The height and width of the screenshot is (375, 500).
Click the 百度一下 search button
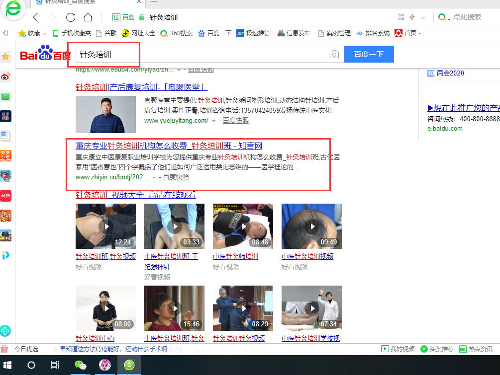[369, 54]
